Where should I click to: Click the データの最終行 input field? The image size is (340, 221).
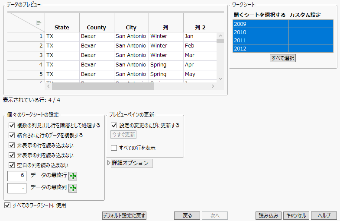[17, 176]
